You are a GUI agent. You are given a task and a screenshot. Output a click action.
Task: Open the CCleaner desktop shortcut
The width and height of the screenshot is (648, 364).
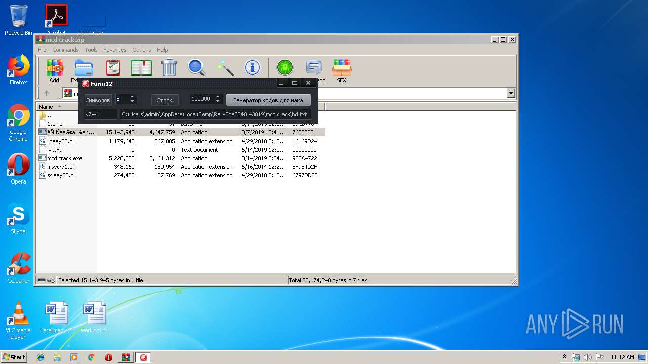(18, 268)
